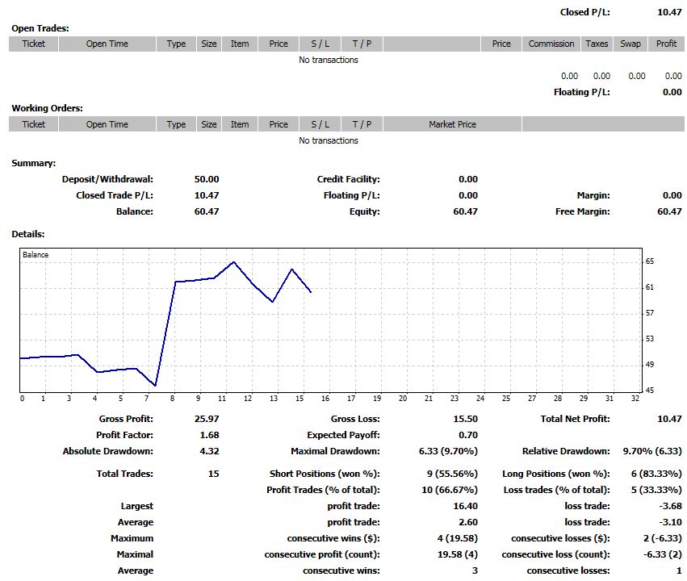The height and width of the screenshot is (581, 687).
Task: Click the Profit Factor value 1.68
Action: (208, 435)
